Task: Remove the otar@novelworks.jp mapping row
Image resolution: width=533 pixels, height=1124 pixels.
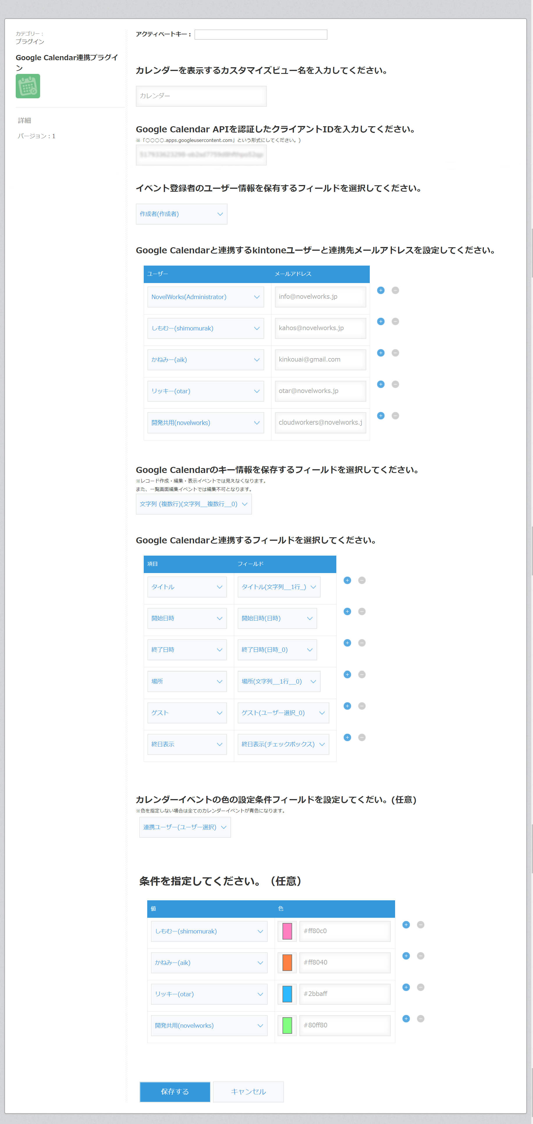Action: coord(395,385)
